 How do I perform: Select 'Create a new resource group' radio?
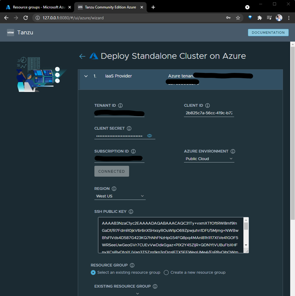(166, 273)
